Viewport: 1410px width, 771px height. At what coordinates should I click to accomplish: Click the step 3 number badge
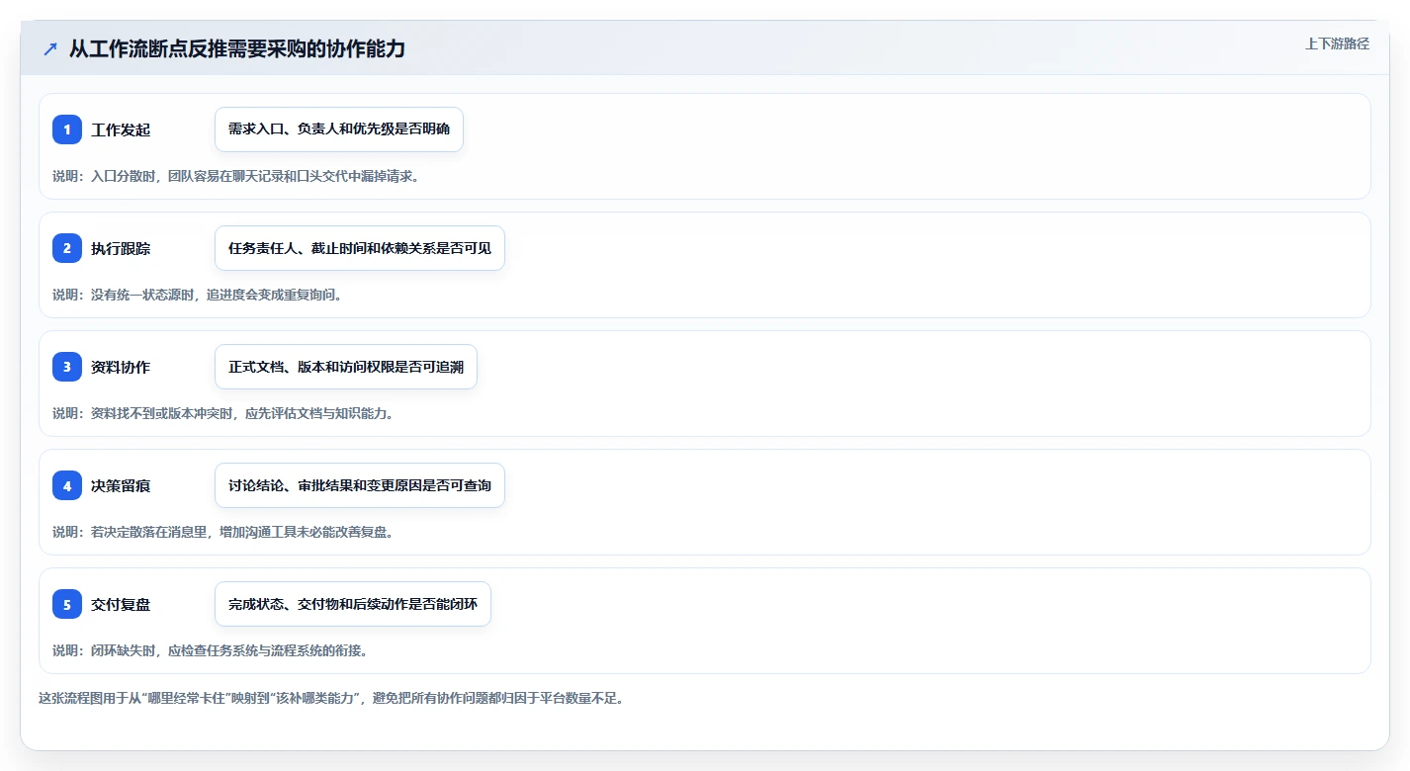[x=67, y=367]
